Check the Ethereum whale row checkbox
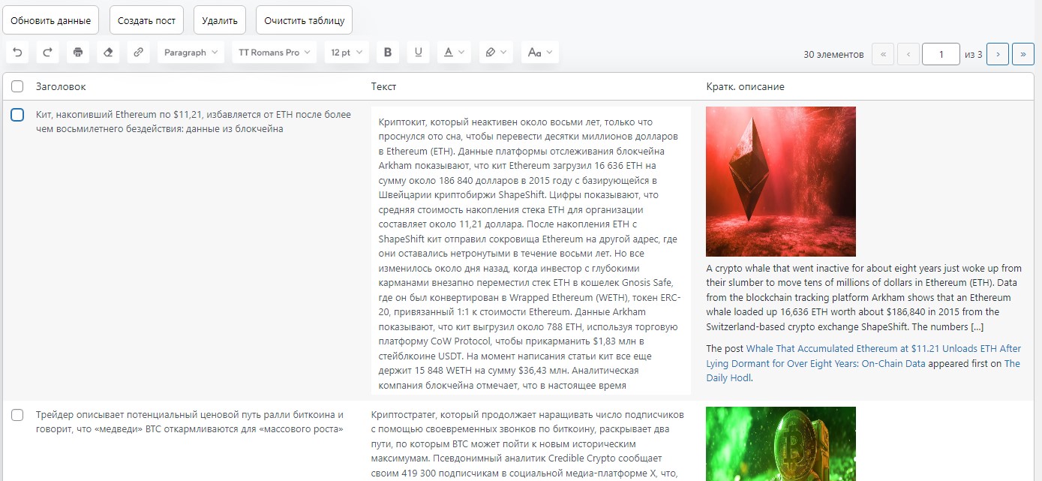1042x481 pixels. tap(18, 115)
